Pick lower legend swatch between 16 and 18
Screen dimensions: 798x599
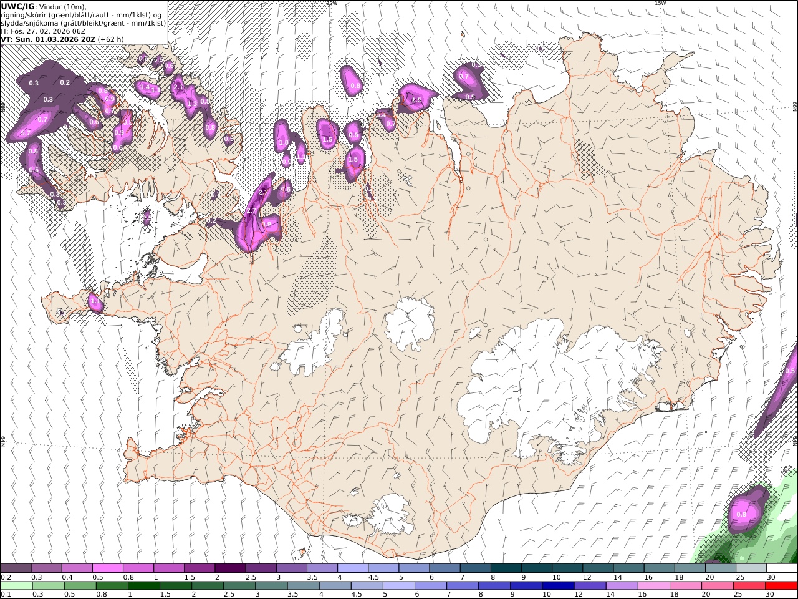click(653, 586)
